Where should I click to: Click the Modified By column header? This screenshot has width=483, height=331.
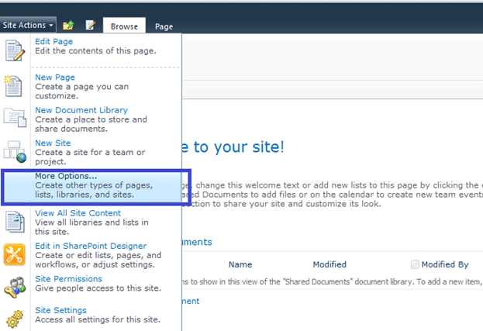(x=445, y=264)
